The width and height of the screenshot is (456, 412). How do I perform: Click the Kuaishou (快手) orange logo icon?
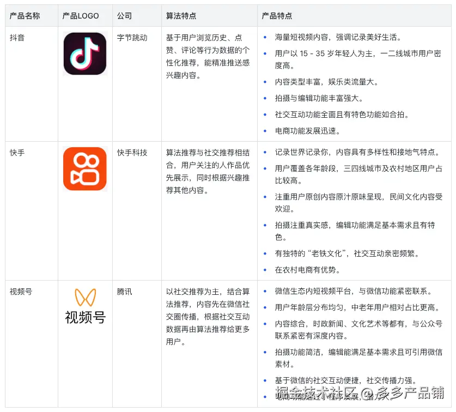[85, 169]
